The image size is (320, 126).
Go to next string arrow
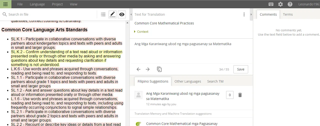click(x=148, y=69)
